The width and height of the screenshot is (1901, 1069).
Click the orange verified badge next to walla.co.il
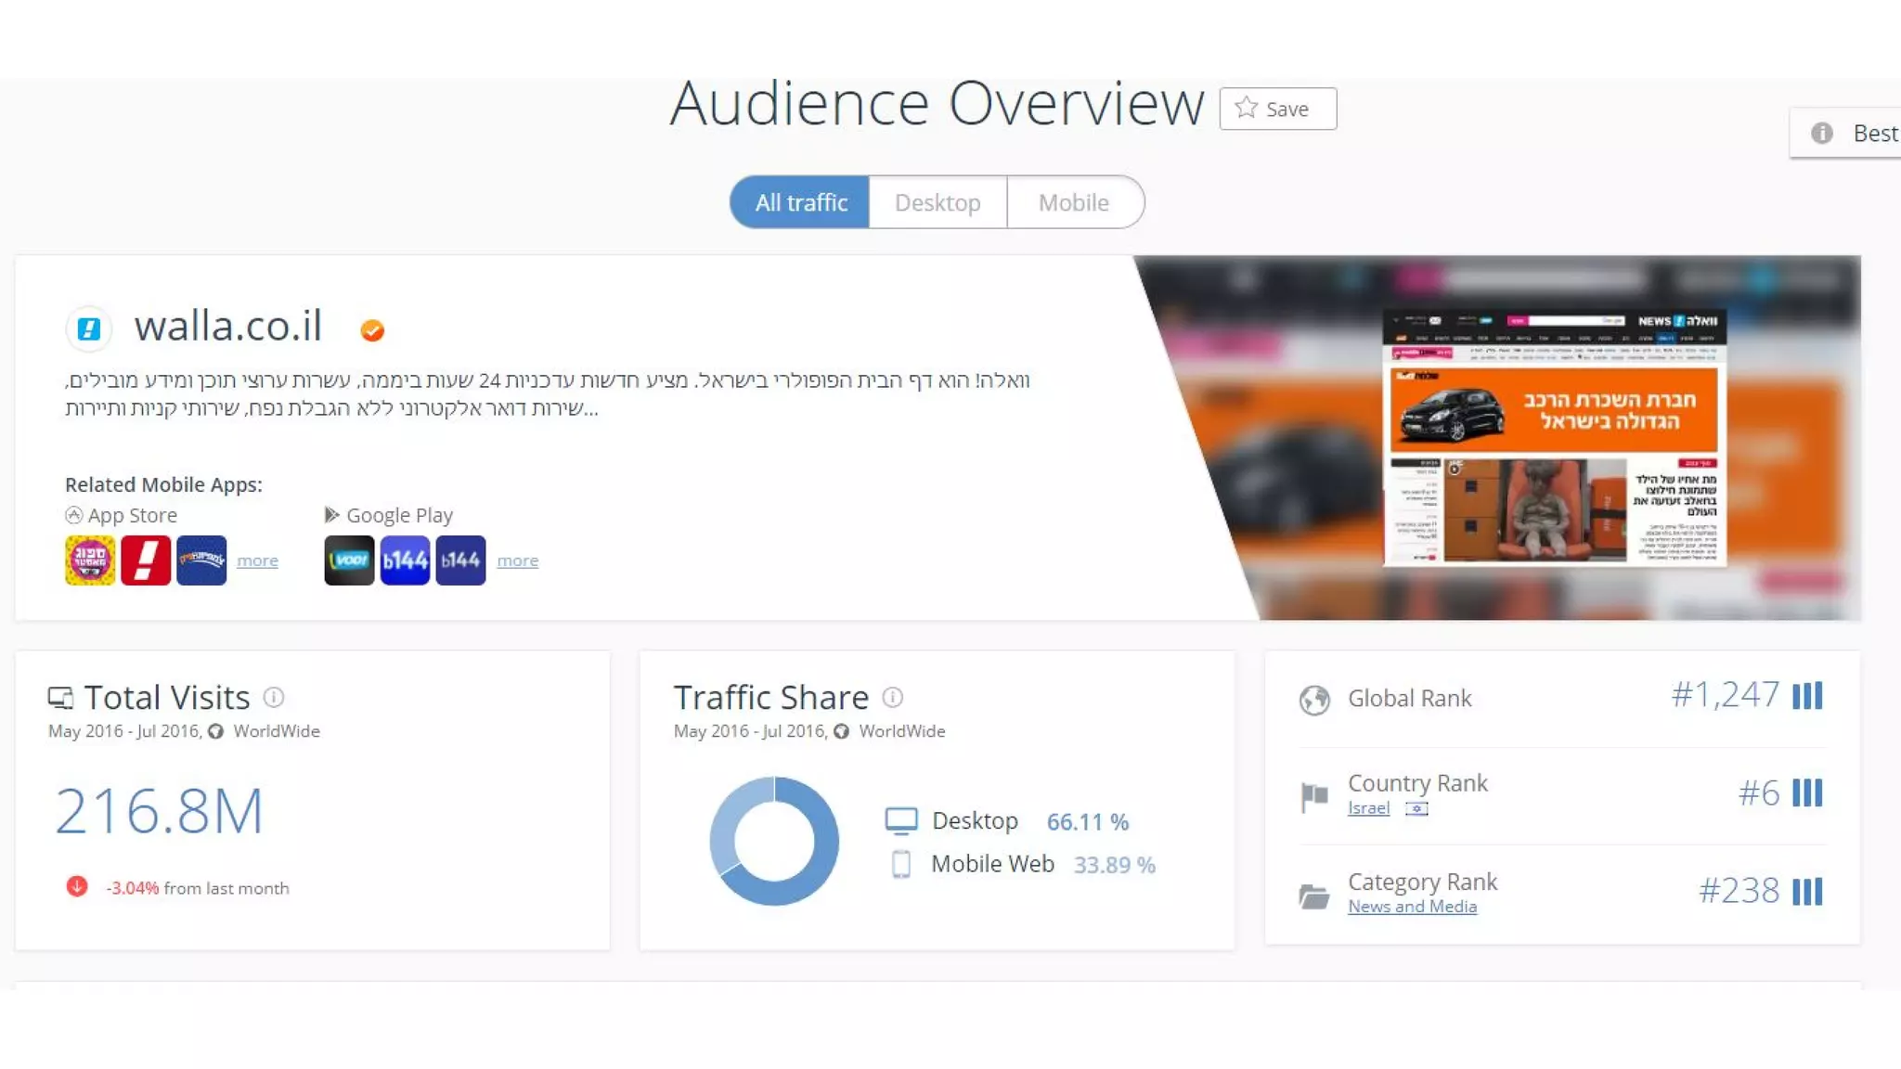372,330
